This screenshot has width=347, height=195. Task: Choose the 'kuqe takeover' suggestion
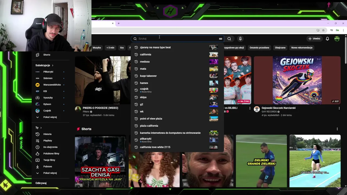[177, 76]
